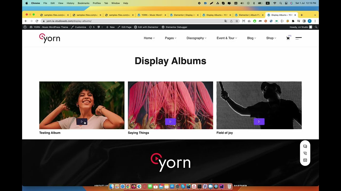Expand the Home menu dropdown
This screenshot has height=191, width=341.
tap(149, 38)
